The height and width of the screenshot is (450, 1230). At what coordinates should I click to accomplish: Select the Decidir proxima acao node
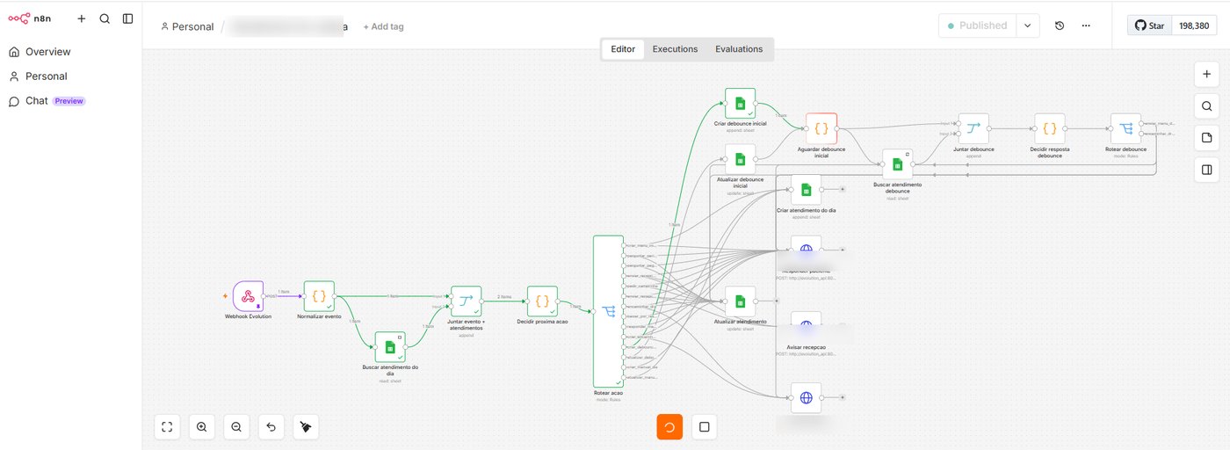tap(542, 301)
